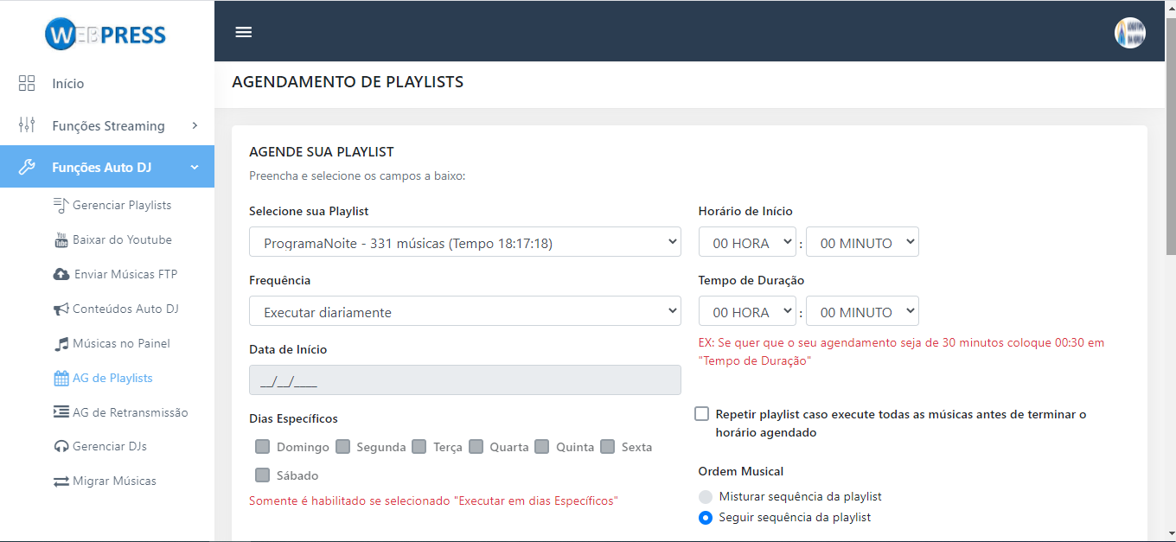
Task: Go to Início in the sidebar
Action: (x=67, y=84)
